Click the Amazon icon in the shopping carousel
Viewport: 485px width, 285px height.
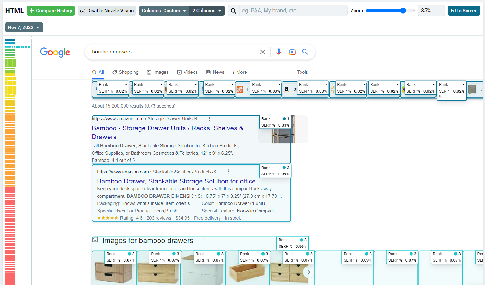[x=287, y=89]
